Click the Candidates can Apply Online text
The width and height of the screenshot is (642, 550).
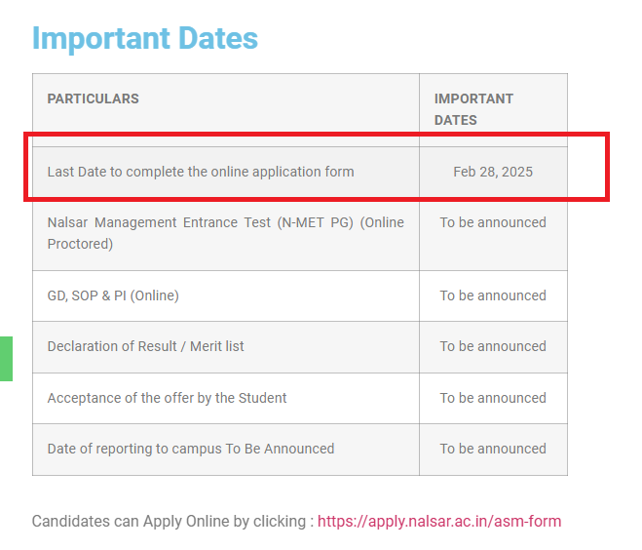pyautogui.click(x=170, y=521)
